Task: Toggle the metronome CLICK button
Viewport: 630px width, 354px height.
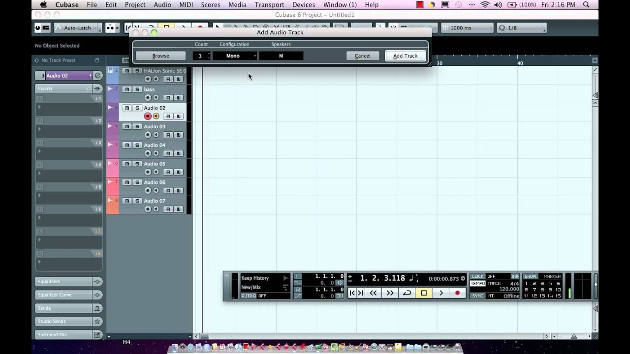Action: point(478,276)
